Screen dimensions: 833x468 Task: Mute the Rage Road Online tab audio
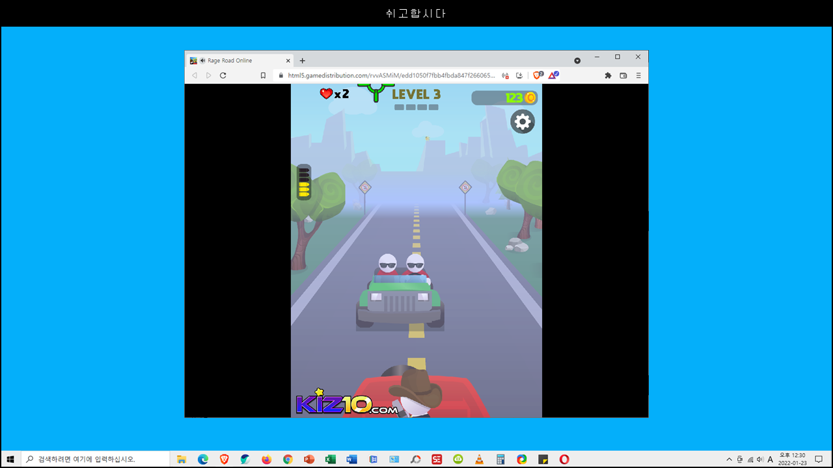coord(202,60)
